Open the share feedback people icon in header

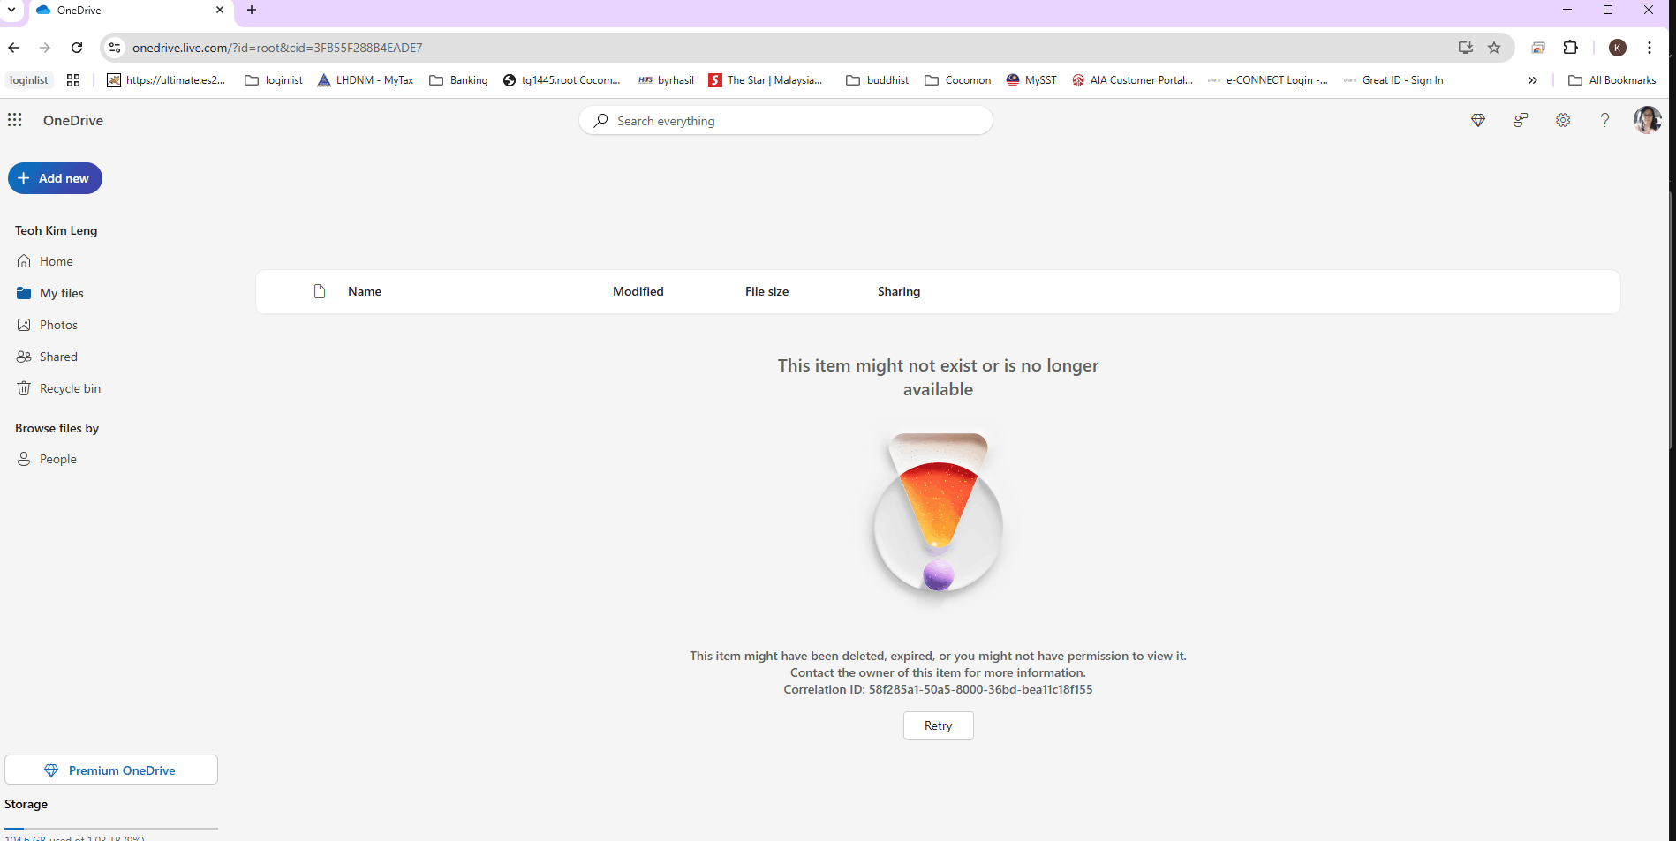tap(1521, 120)
